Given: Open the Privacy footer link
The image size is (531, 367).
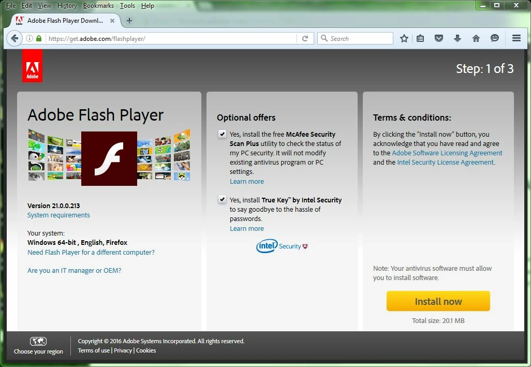Looking at the screenshot, I should point(123,350).
